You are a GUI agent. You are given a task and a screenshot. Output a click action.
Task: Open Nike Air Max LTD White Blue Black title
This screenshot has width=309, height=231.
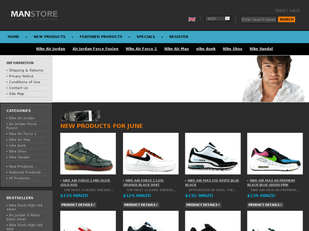tap(212, 183)
